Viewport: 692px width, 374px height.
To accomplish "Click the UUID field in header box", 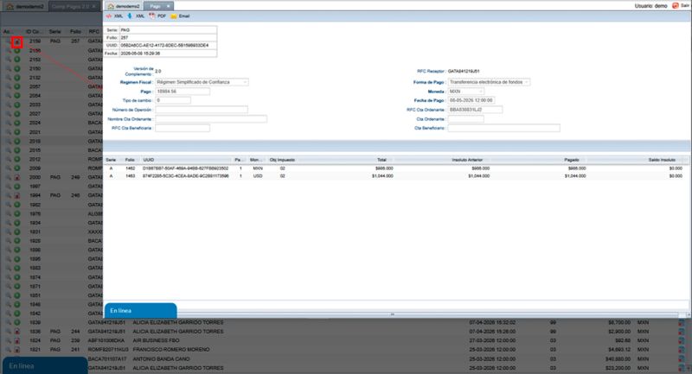I will [168, 46].
